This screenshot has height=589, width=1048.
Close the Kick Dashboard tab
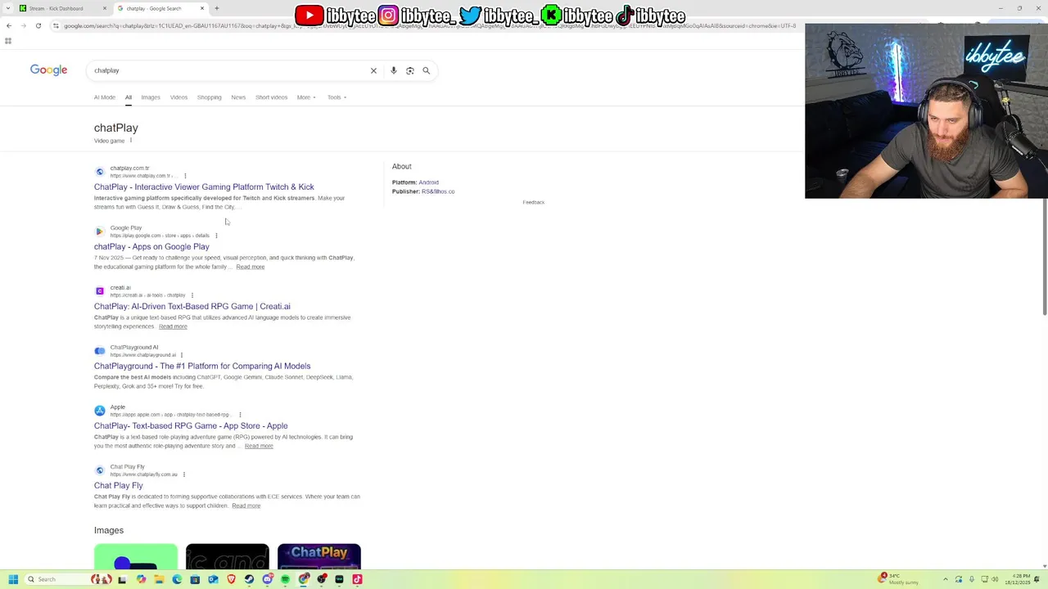coord(105,8)
